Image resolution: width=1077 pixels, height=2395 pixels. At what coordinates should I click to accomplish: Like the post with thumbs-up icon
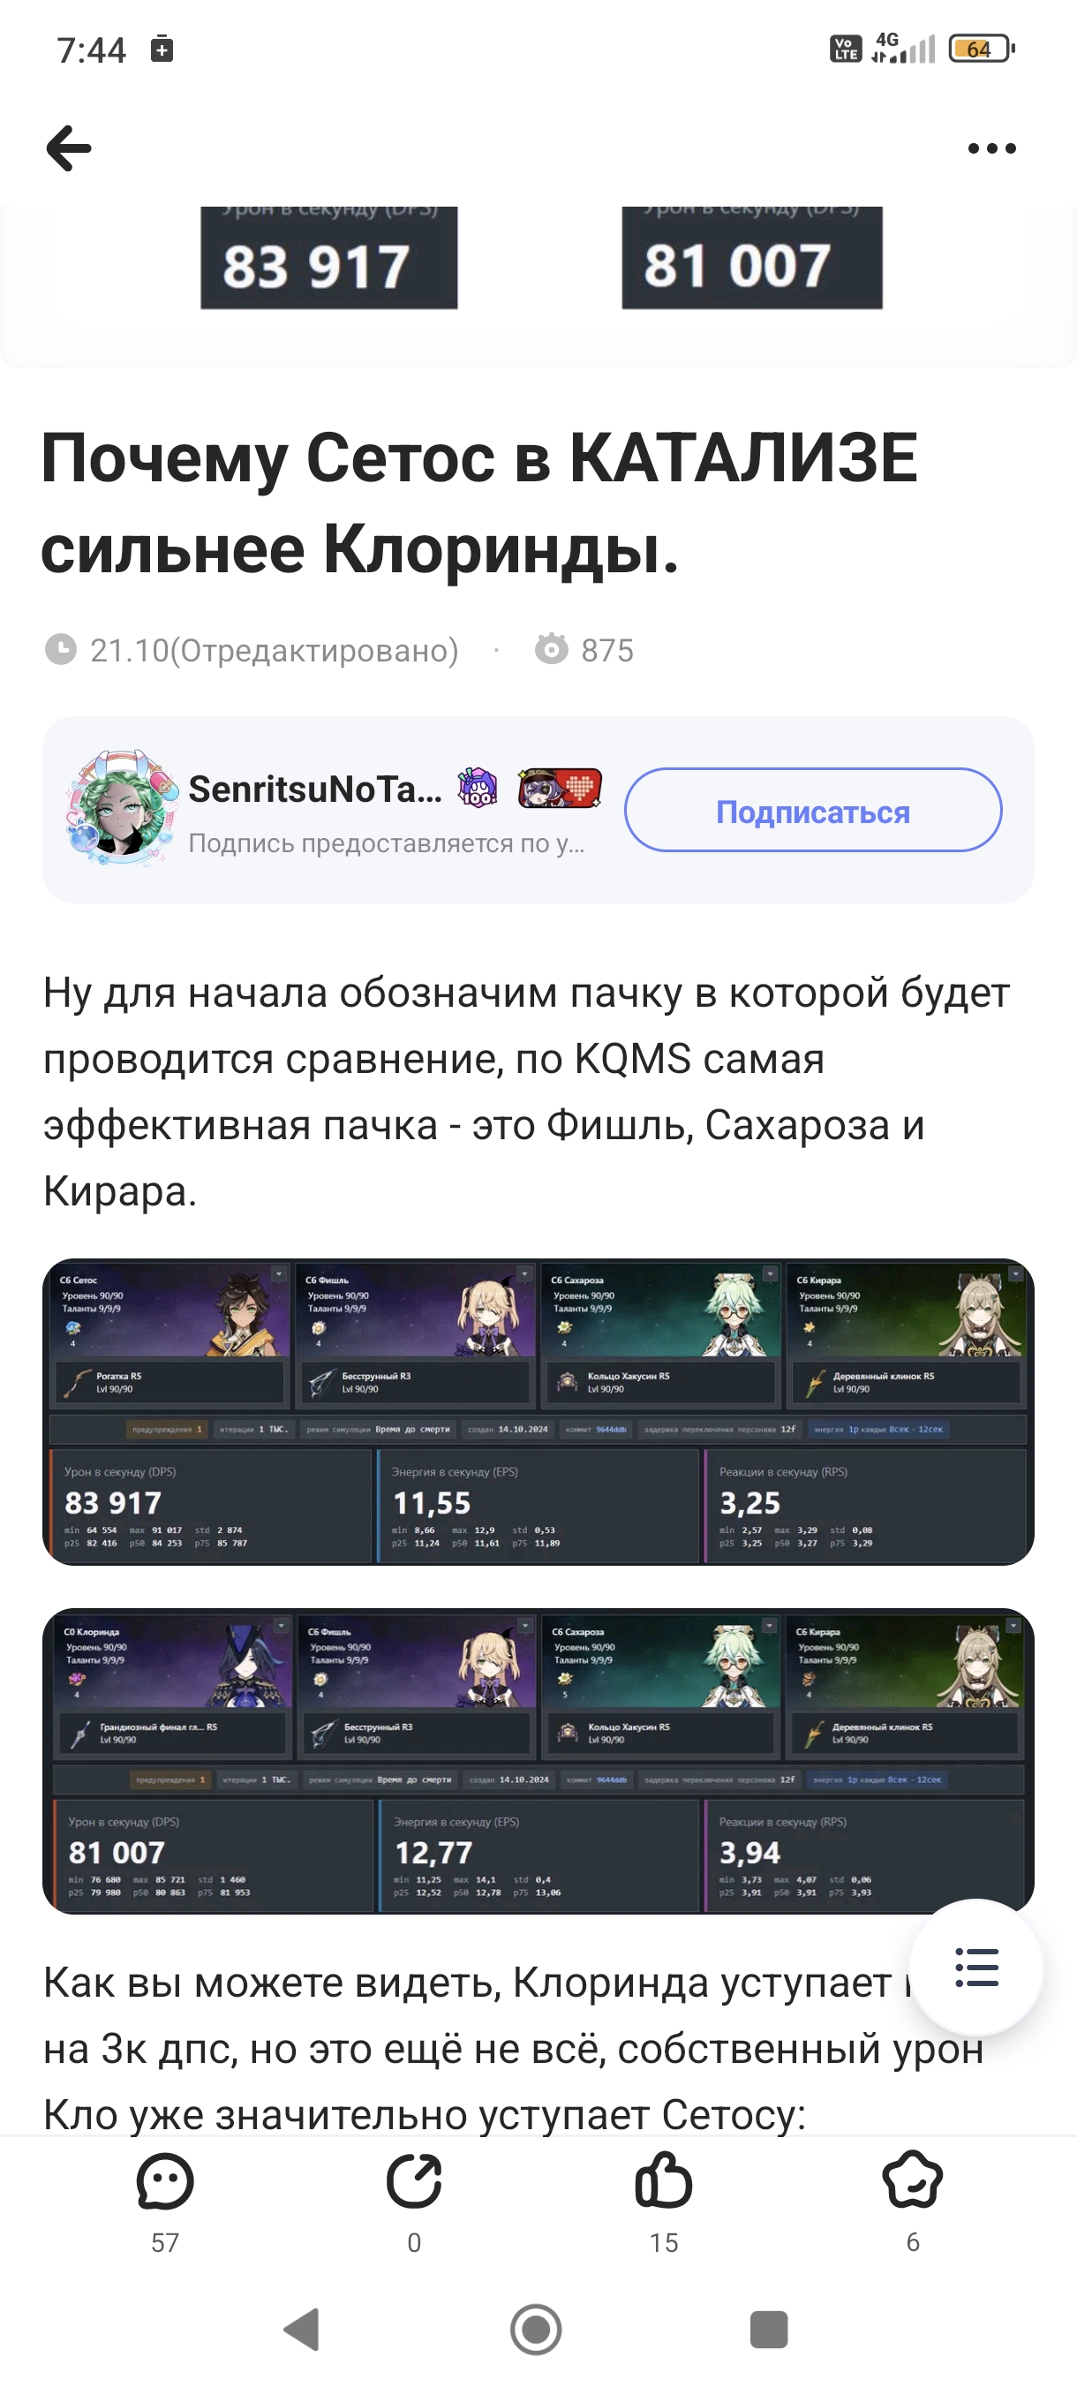click(x=664, y=2181)
